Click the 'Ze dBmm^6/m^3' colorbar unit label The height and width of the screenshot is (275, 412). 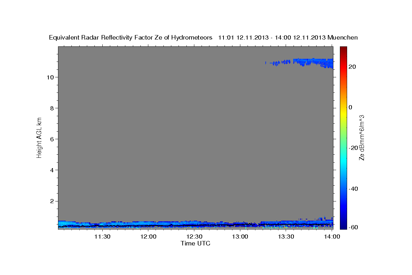coord(362,137)
